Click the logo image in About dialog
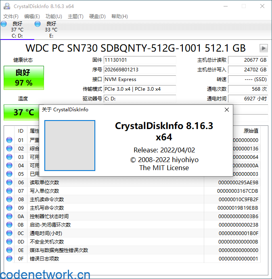This screenshot has width=272, height=279. (70, 146)
